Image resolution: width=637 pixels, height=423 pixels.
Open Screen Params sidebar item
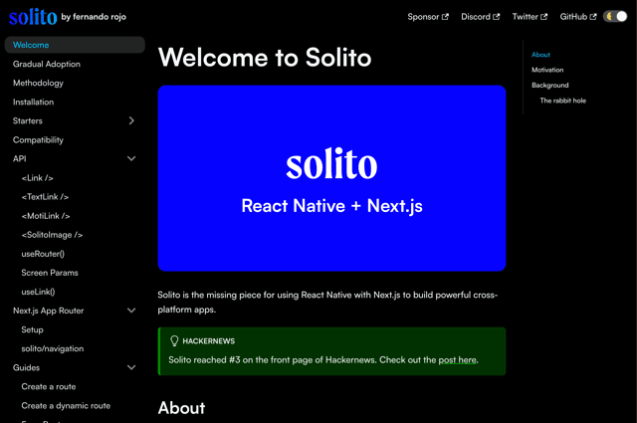pyautogui.click(x=50, y=273)
